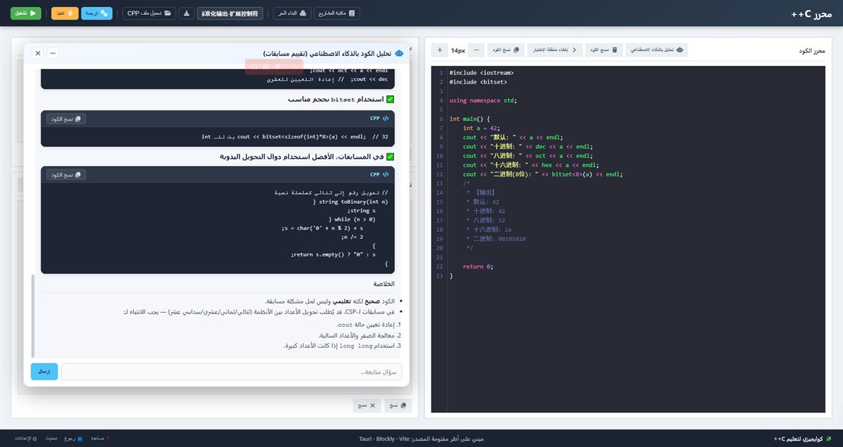
Task: Copy the bitset sizeof code snippet
Action: [x=67, y=119]
